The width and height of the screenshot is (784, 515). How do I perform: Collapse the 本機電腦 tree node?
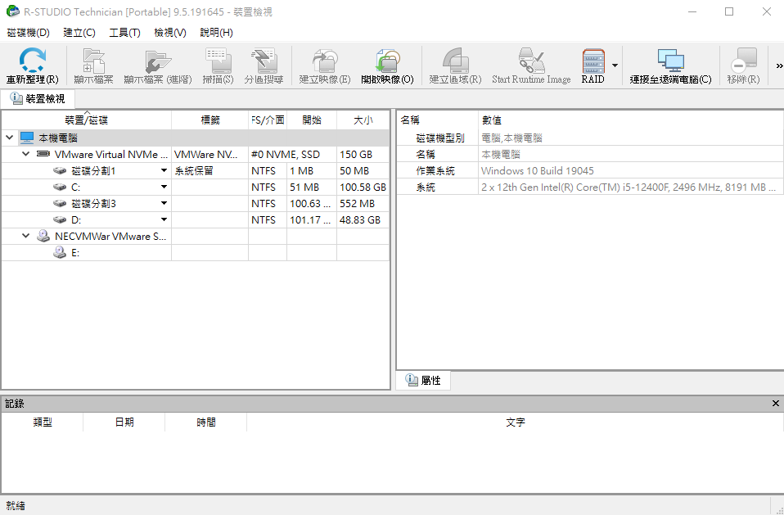click(x=10, y=138)
